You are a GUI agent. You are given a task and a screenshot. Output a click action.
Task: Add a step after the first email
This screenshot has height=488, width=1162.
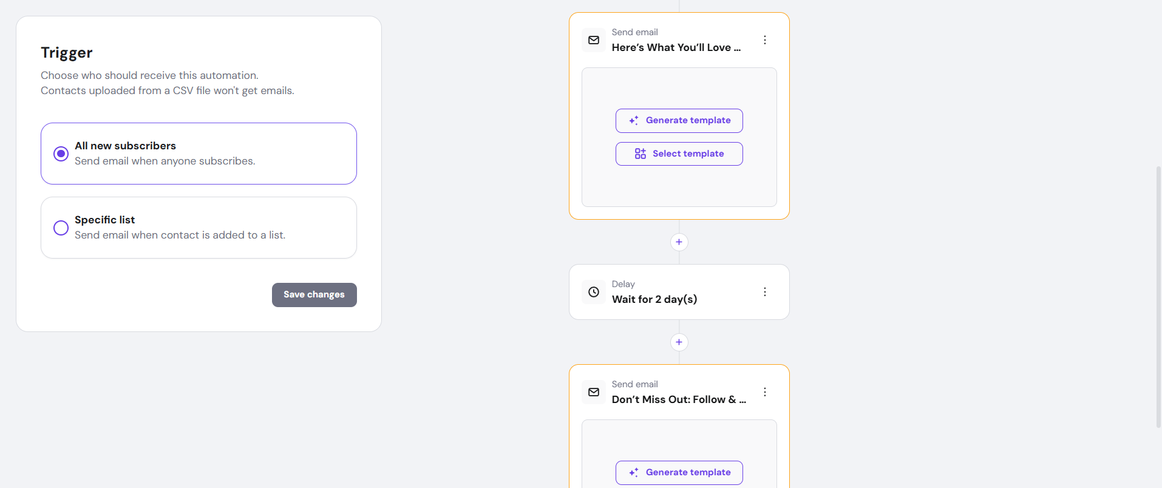679,242
